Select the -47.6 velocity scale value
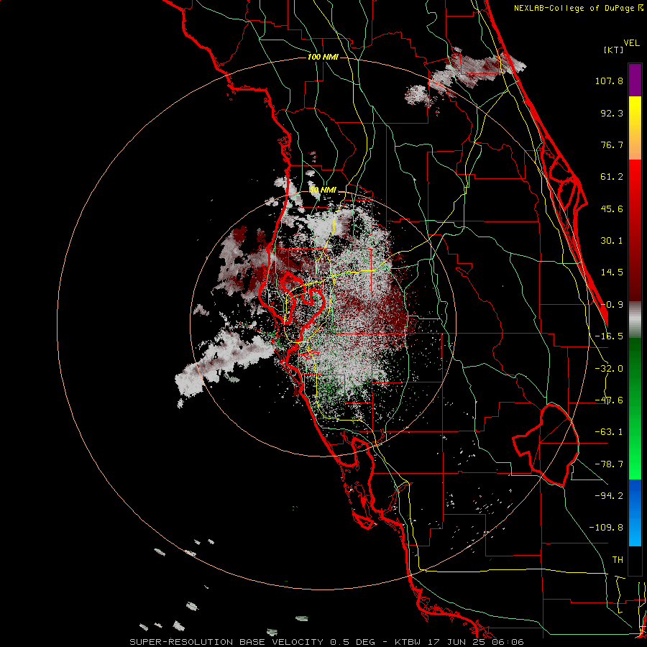 tap(609, 400)
